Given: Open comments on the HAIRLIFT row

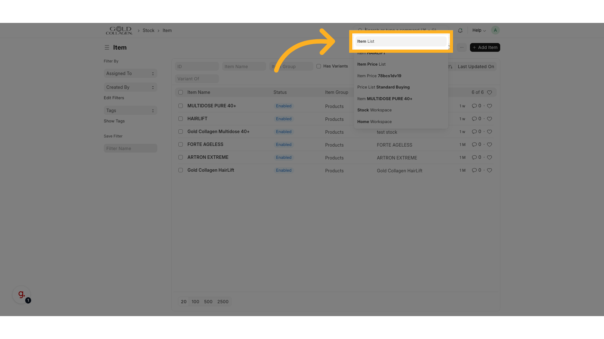Looking at the screenshot, I should pos(476,119).
